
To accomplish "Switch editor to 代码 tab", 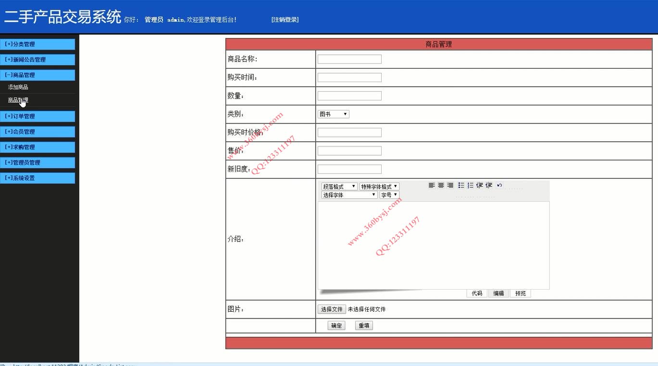I will [x=477, y=293].
